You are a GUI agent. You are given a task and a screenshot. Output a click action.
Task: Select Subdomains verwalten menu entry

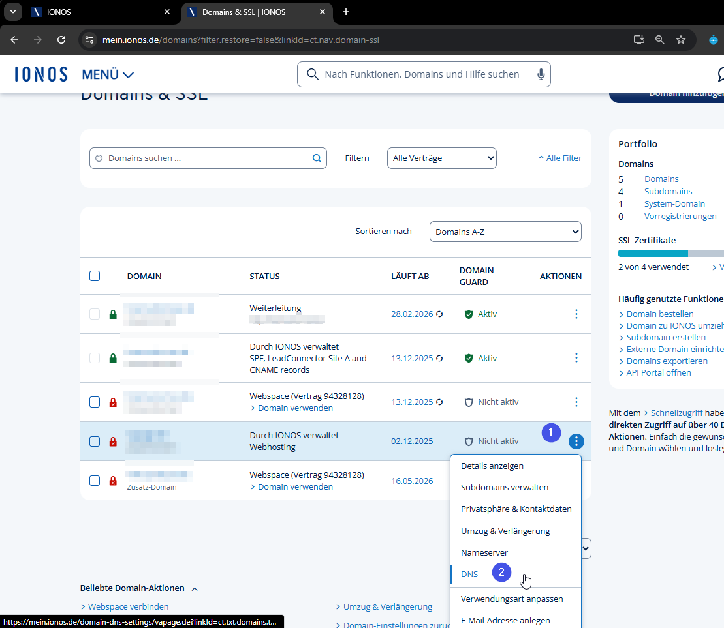505,487
